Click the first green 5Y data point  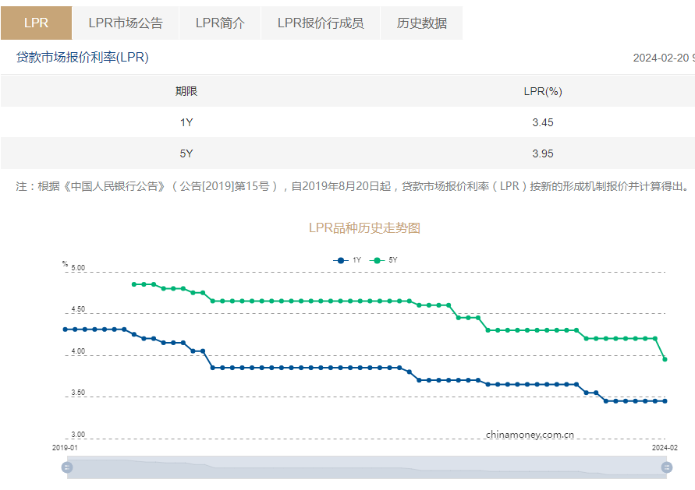coord(134,284)
